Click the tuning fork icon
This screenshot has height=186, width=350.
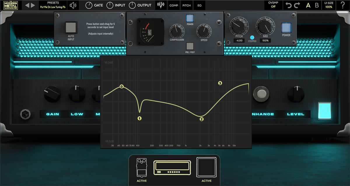tap(161, 5)
